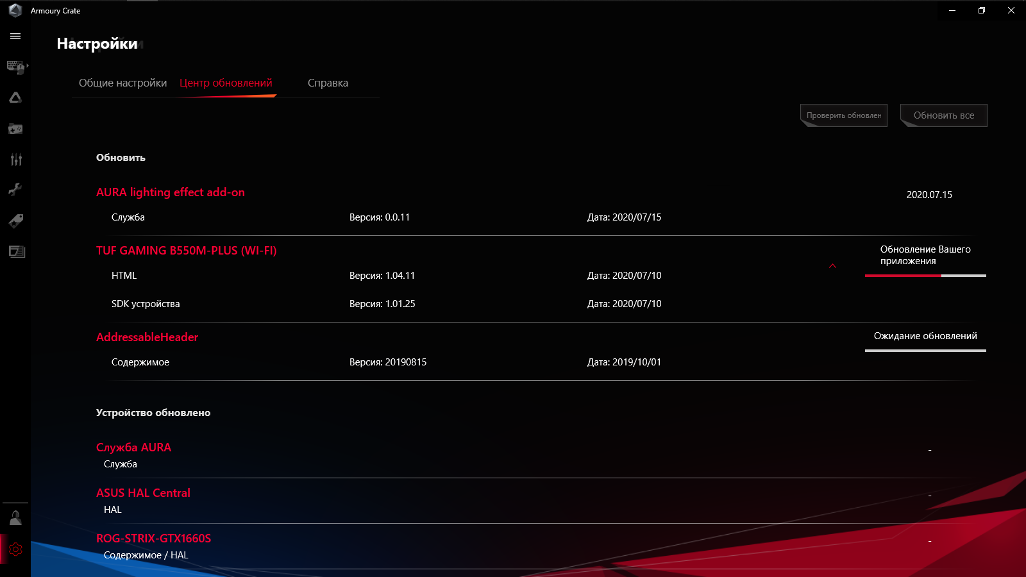The width and height of the screenshot is (1026, 577).
Task: Click Дата: 2020/07/15 text
Action: (625, 217)
